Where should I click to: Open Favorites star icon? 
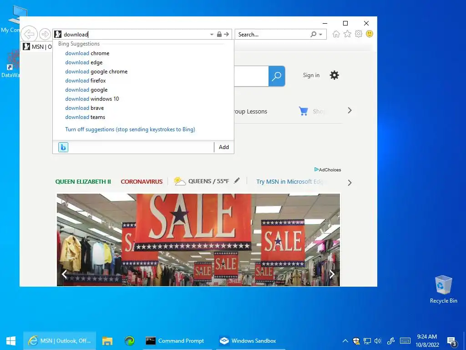click(x=347, y=34)
